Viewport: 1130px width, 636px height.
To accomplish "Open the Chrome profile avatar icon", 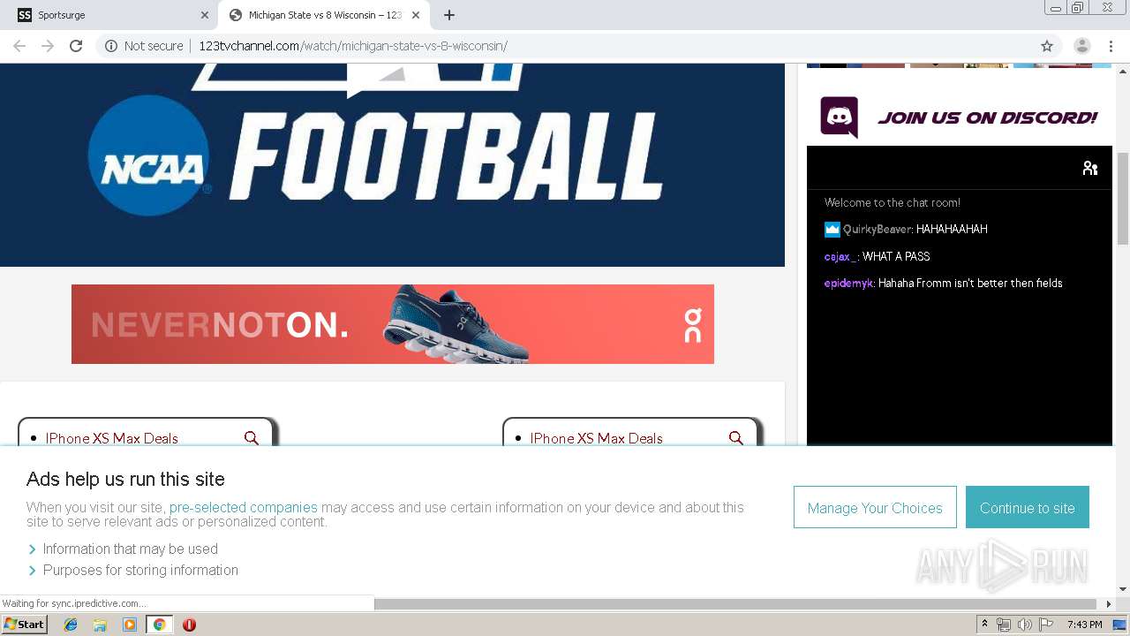I will point(1082,46).
